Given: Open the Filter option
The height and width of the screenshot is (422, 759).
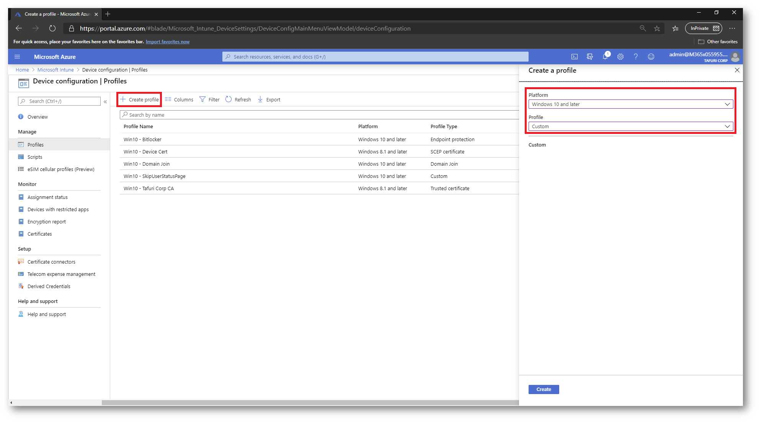Looking at the screenshot, I should pos(209,99).
